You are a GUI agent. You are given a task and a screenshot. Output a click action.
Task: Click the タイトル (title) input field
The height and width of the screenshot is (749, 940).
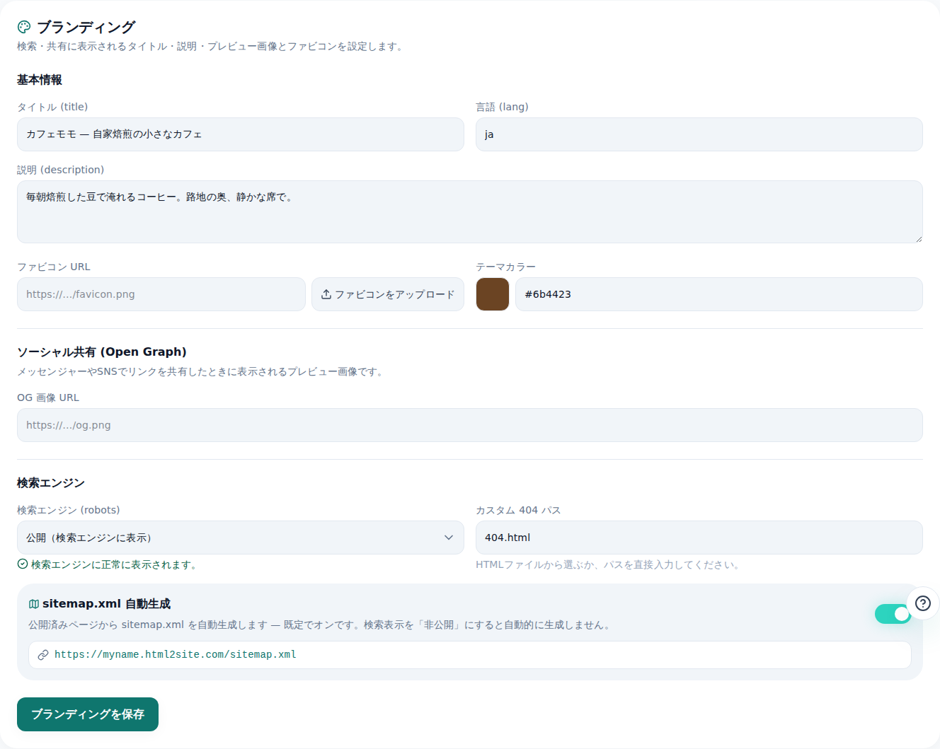click(241, 134)
